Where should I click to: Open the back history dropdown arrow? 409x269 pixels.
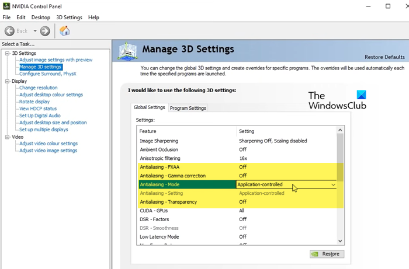tap(34, 31)
